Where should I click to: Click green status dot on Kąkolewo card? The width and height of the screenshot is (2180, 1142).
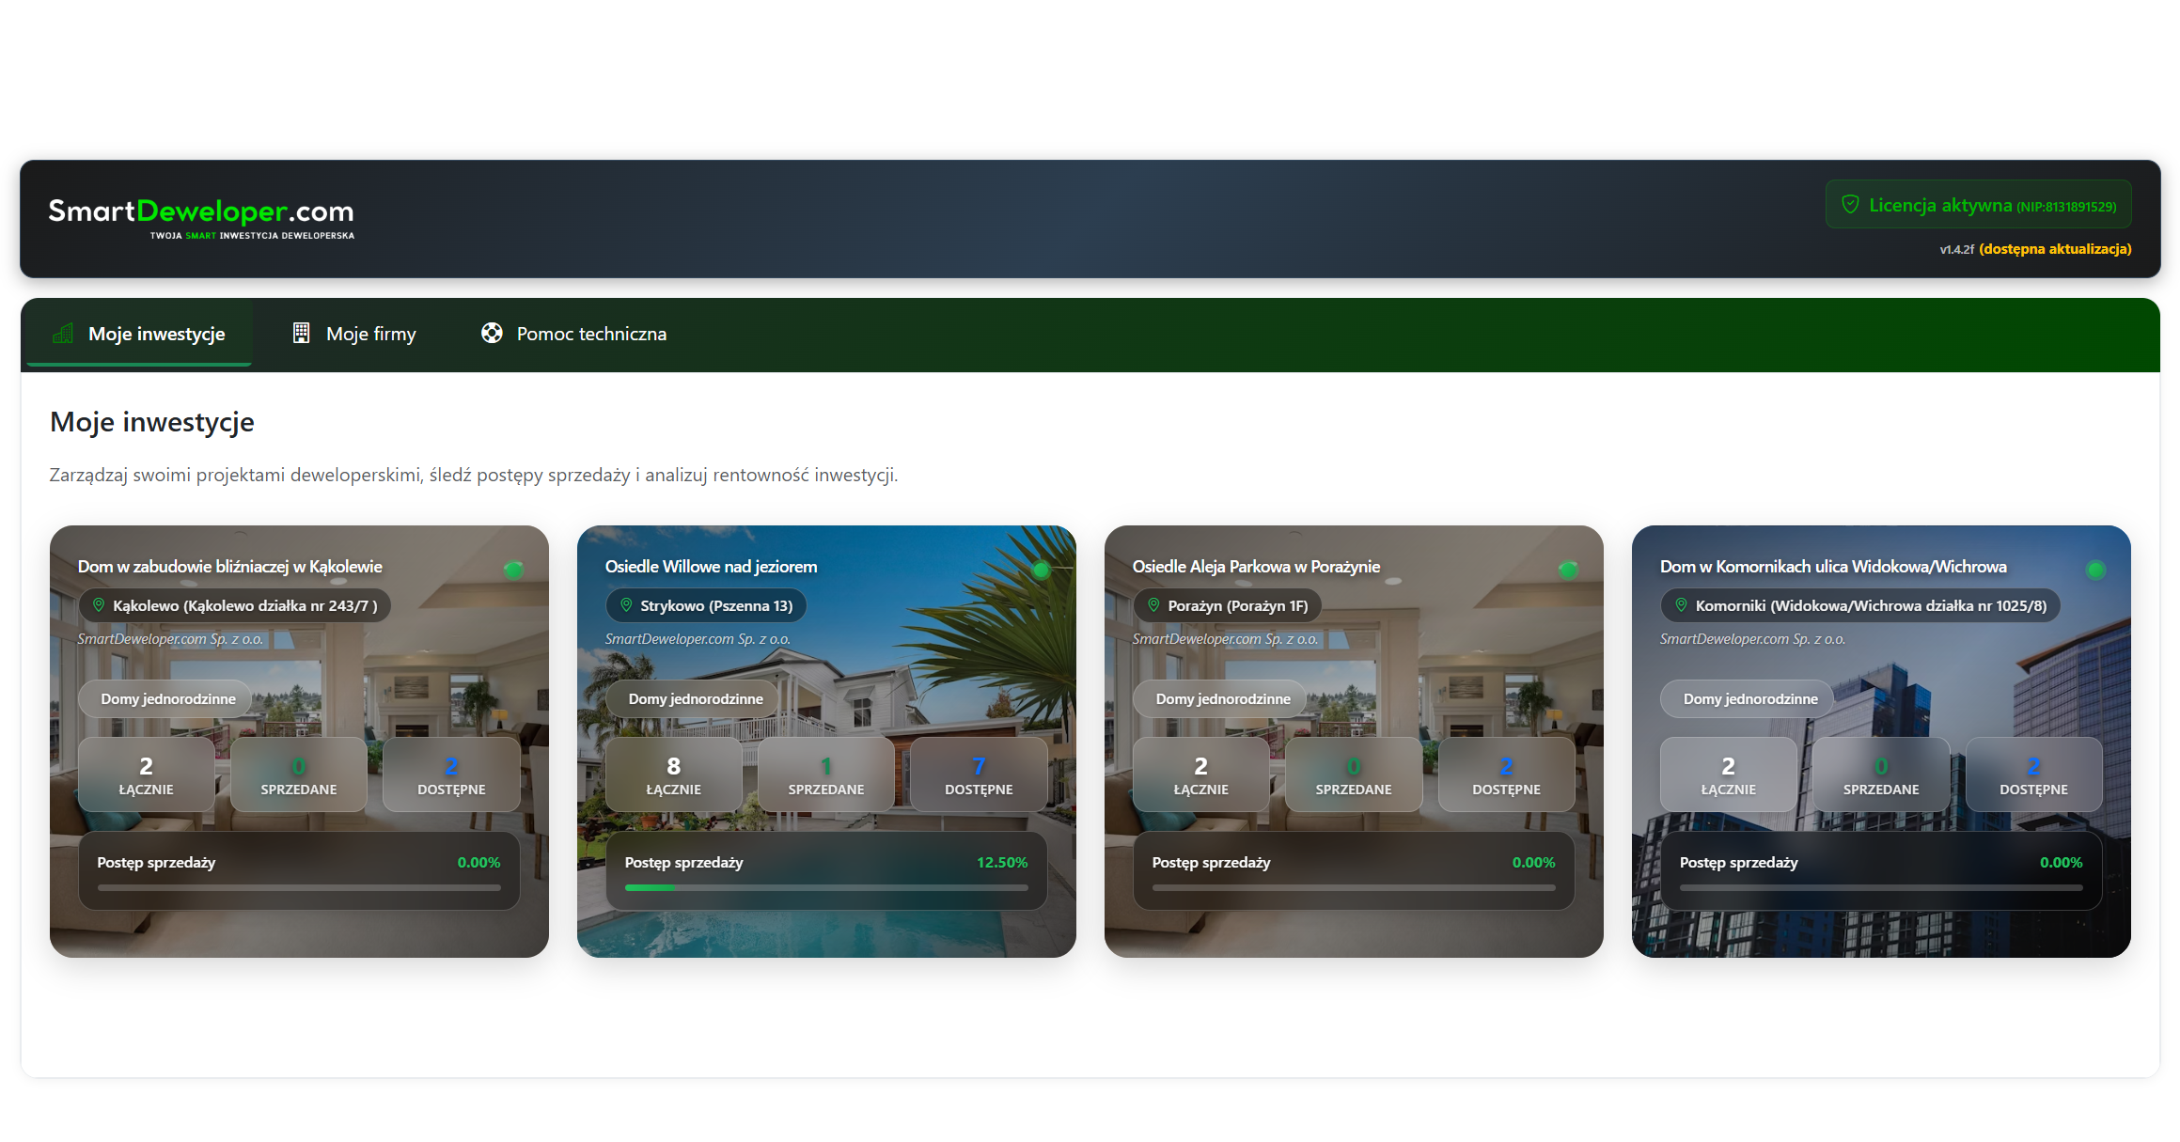513,570
